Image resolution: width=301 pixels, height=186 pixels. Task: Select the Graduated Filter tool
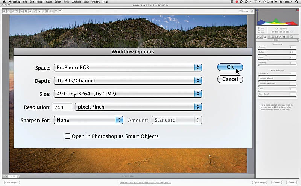[x=47, y=11]
